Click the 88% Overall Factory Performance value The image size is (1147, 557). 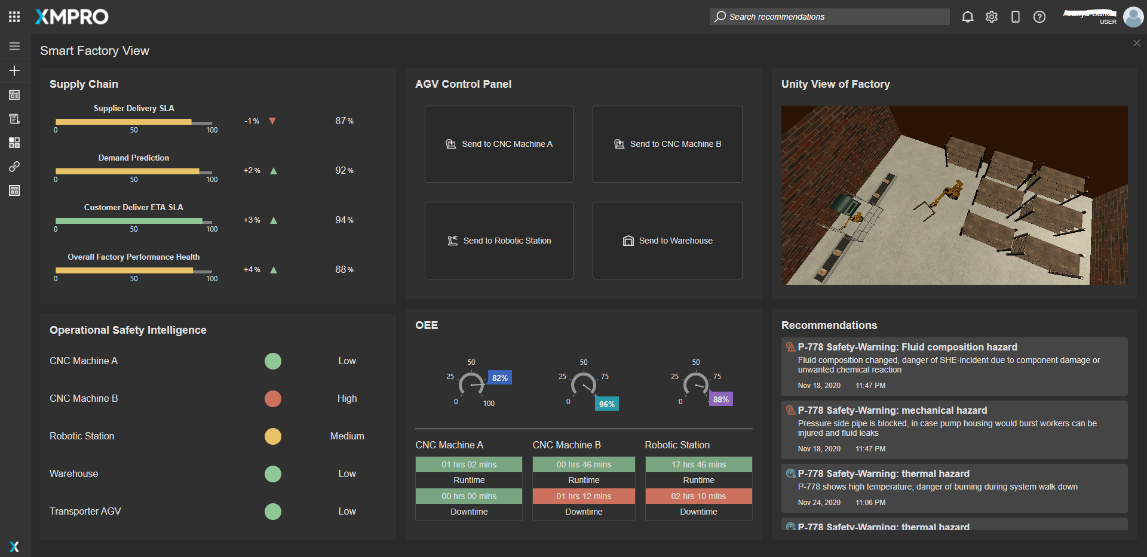344,270
